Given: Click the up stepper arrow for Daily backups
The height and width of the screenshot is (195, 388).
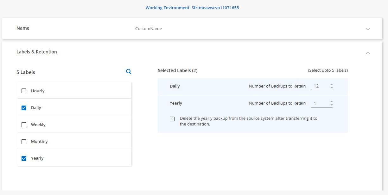Looking at the screenshot, I should coord(331,84).
